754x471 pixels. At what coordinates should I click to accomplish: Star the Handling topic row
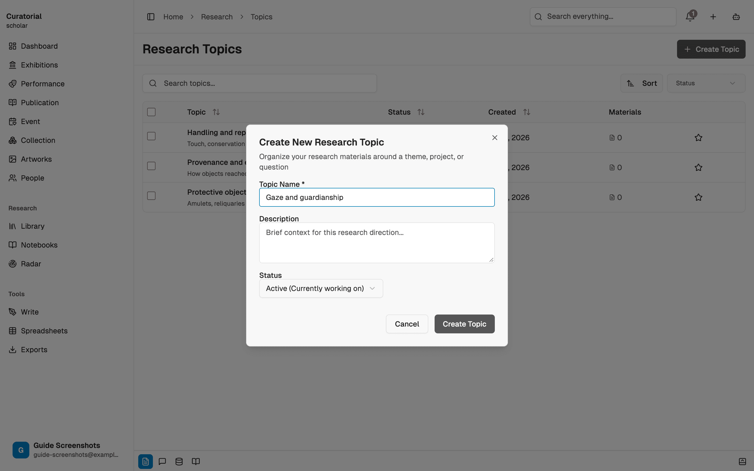click(x=698, y=138)
